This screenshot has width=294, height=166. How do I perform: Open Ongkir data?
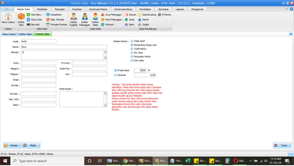(x=144, y=25)
